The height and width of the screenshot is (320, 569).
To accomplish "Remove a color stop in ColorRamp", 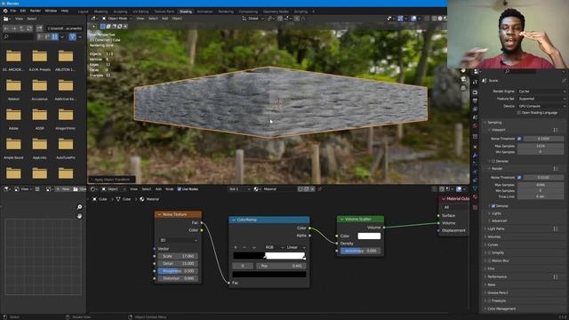I will 244,247.
